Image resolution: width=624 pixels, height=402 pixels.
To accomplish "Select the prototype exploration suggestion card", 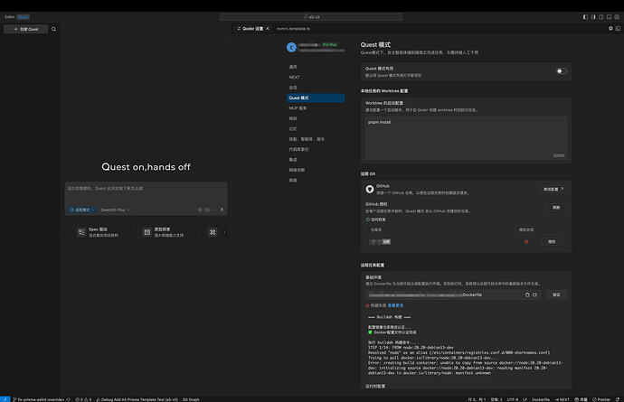I will 167,232.
